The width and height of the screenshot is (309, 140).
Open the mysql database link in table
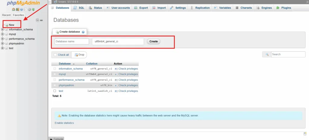click(x=62, y=74)
